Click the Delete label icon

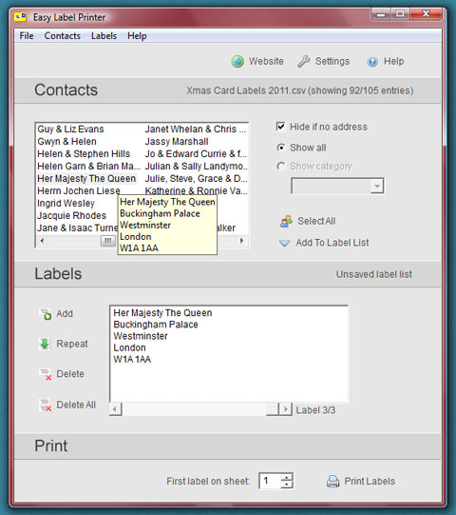pyautogui.click(x=46, y=374)
